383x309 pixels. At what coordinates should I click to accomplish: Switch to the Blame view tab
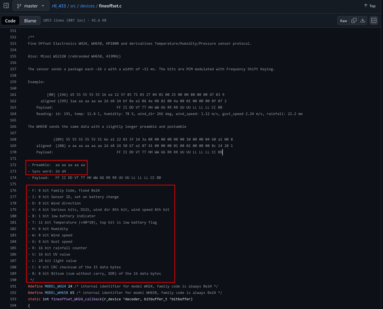[x=30, y=20]
